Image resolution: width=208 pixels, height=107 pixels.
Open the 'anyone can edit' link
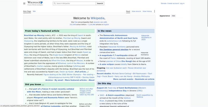click(x=100, y=22)
